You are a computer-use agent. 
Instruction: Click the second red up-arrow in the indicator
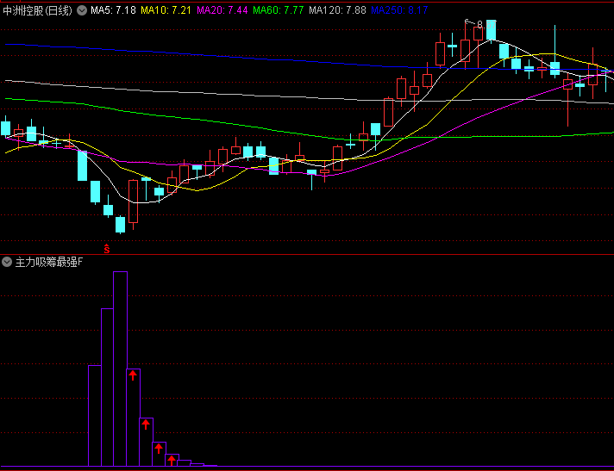coord(146,425)
